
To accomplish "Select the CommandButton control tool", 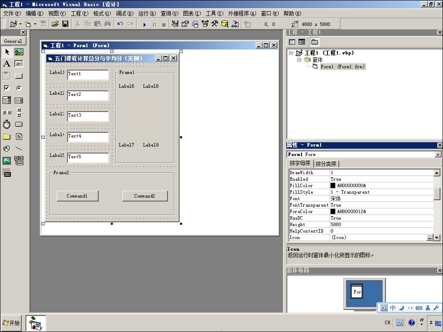I will pos(19,76).
